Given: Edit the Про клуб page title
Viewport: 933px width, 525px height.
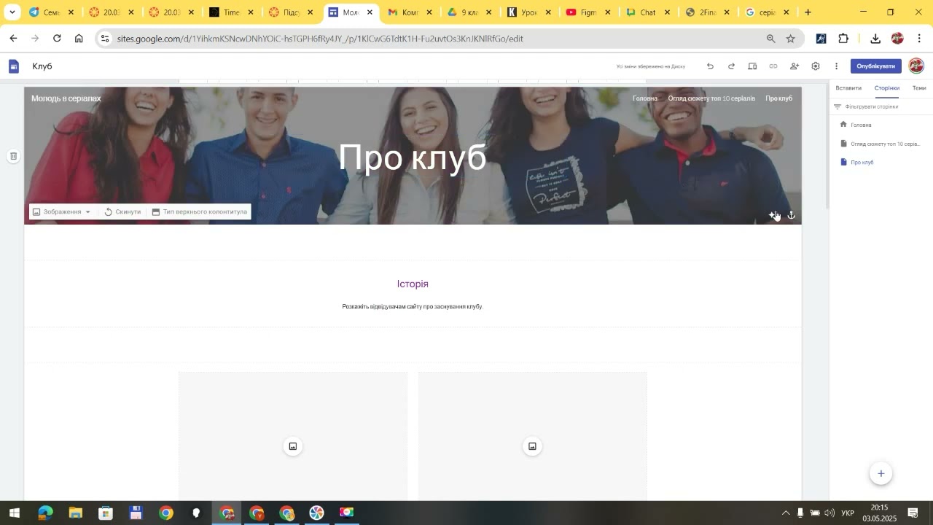Looking at the screenshot, I should [x=413, y=157].
